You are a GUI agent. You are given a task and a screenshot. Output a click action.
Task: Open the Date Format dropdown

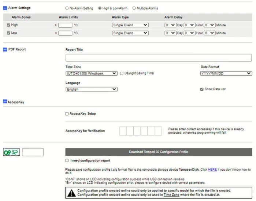click(x=226, y=73)
